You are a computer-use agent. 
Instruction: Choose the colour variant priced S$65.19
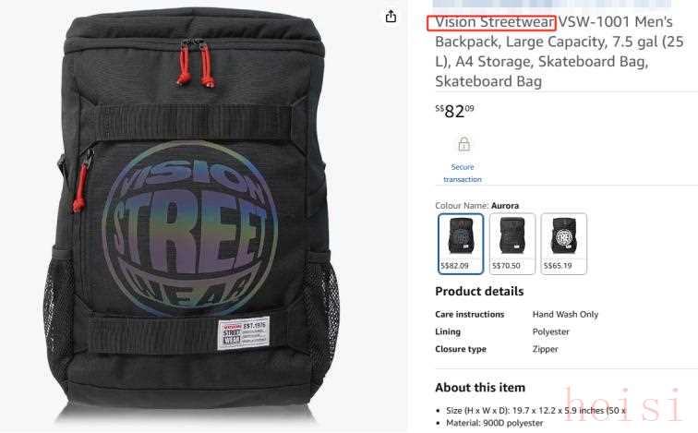(x=563, y=244)
